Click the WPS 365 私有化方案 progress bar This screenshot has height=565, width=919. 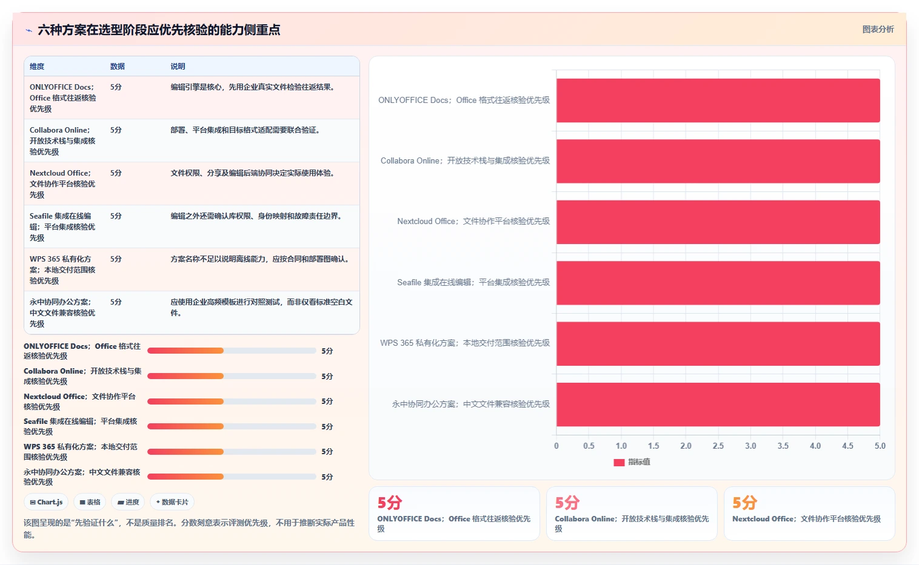232,452
